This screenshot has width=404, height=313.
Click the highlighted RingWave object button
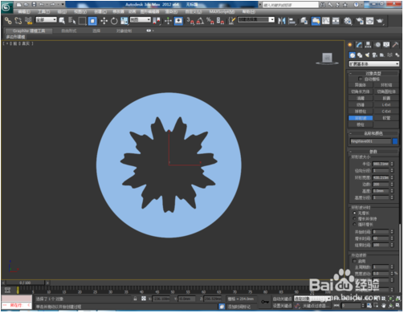click(x=361, y=118)
